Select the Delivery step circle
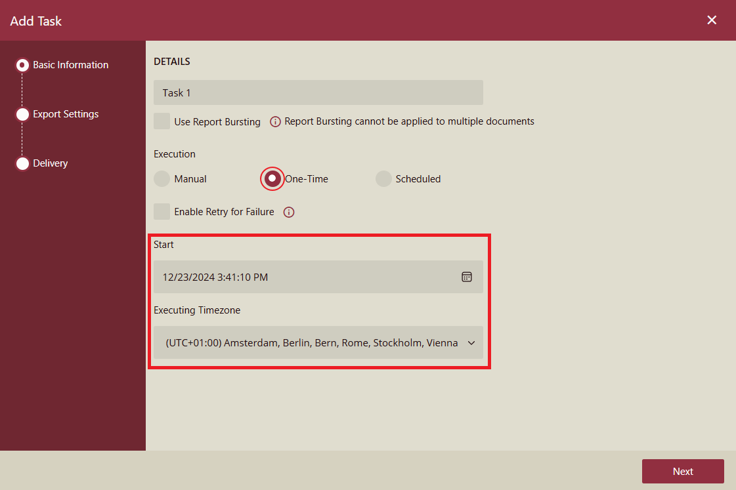Screen dimensions: 736x490 22,163
